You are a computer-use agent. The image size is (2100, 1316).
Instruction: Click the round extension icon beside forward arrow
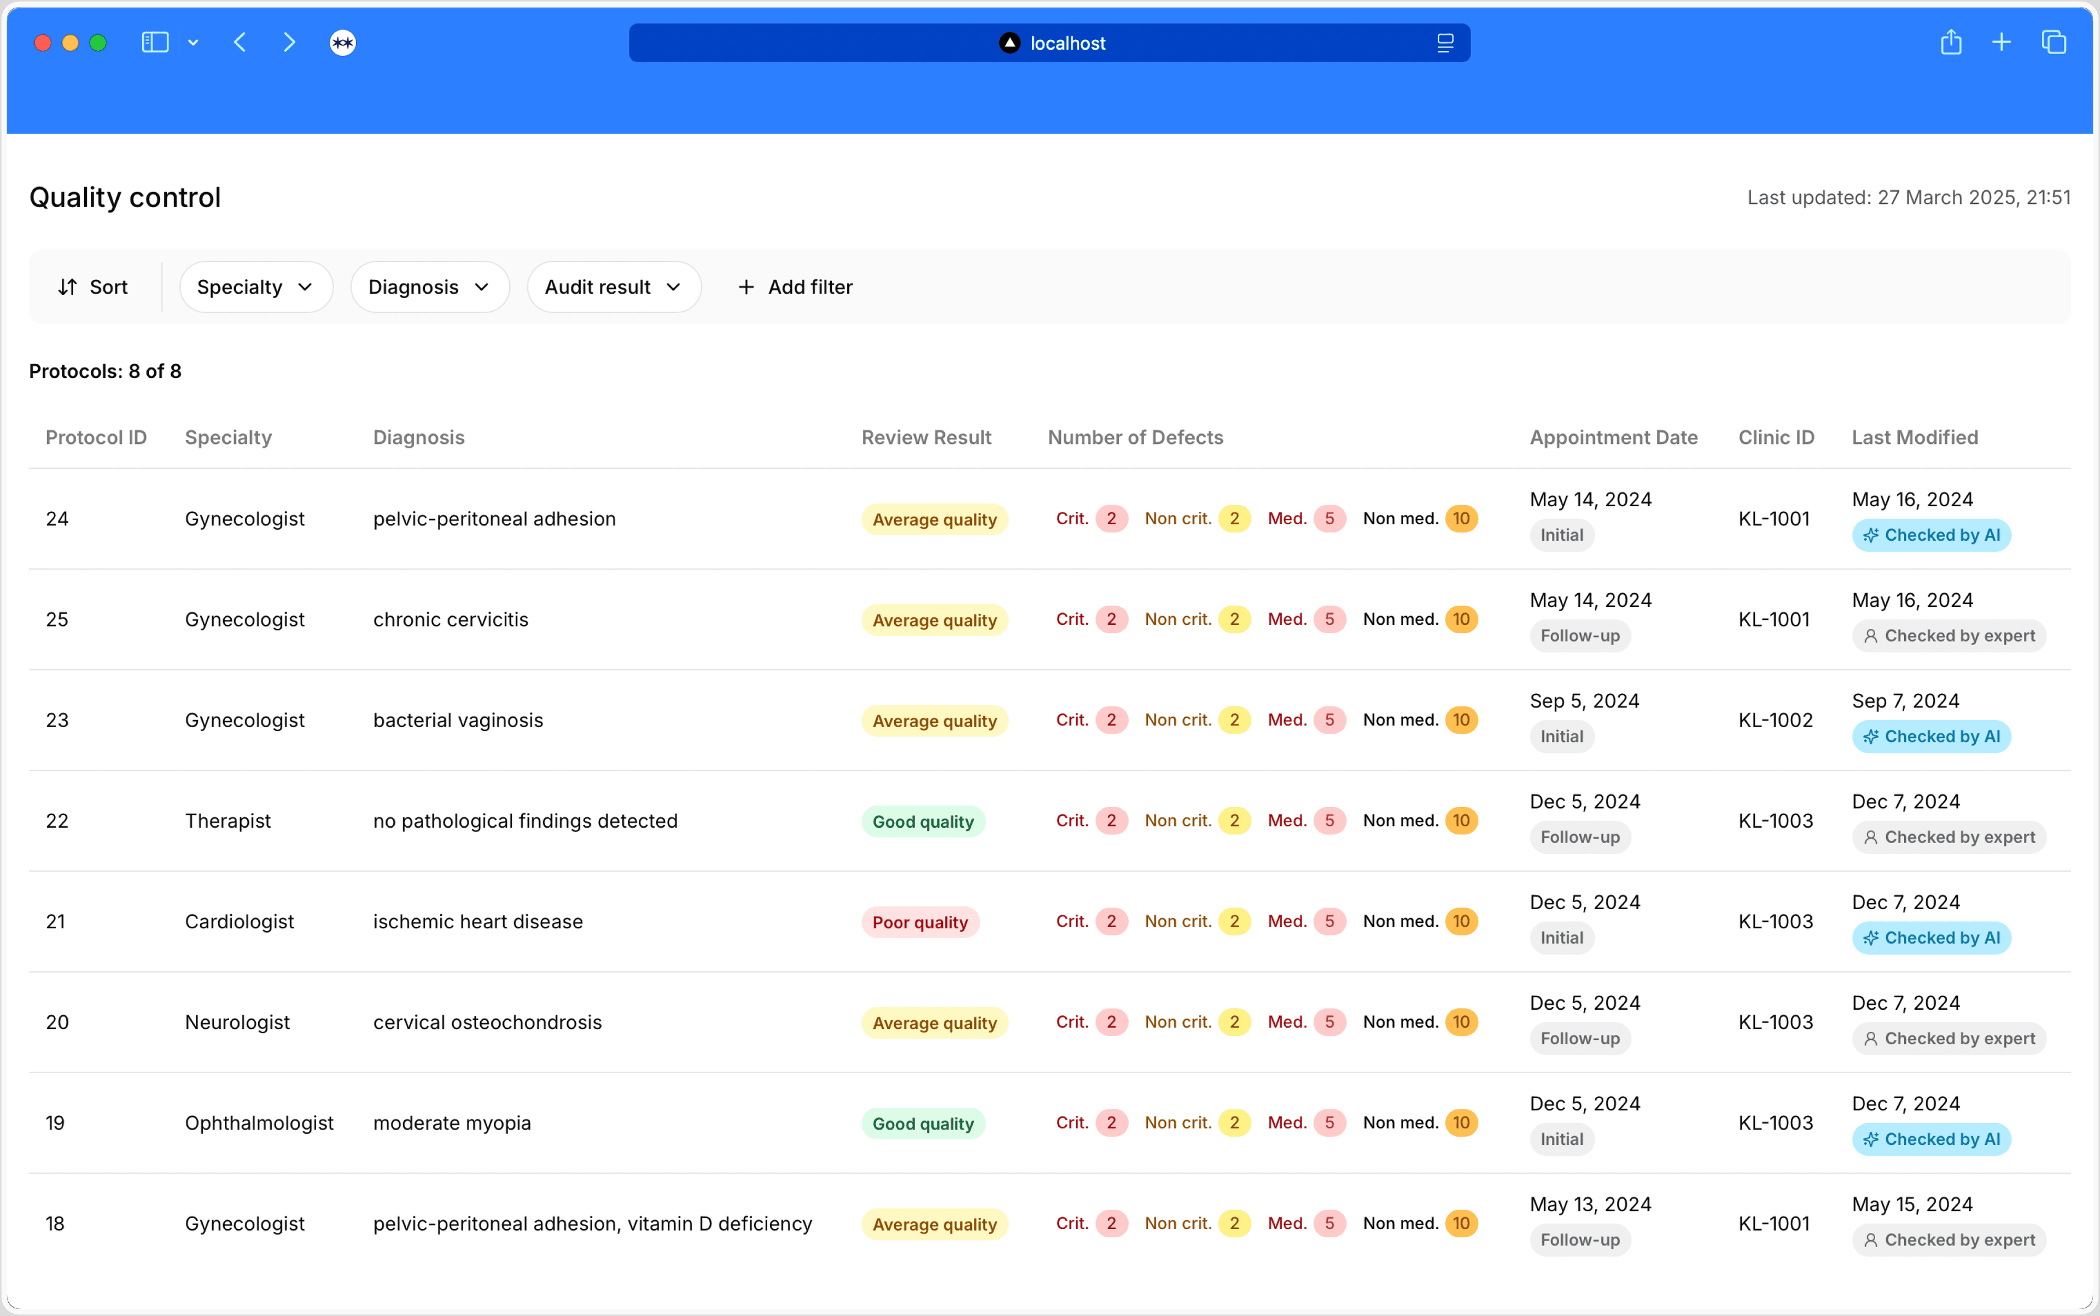click(343, 43)
